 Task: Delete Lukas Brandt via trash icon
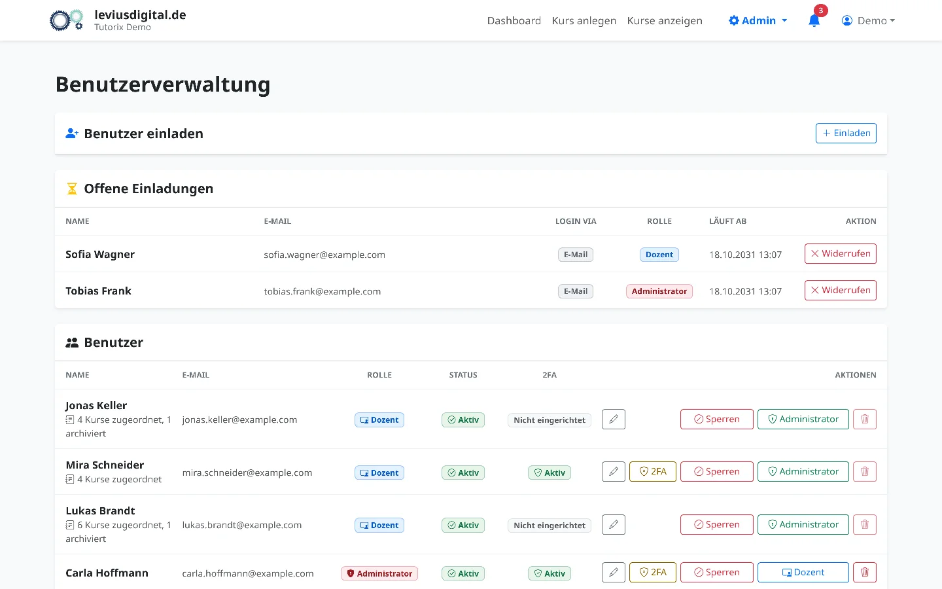click(865, 524)
